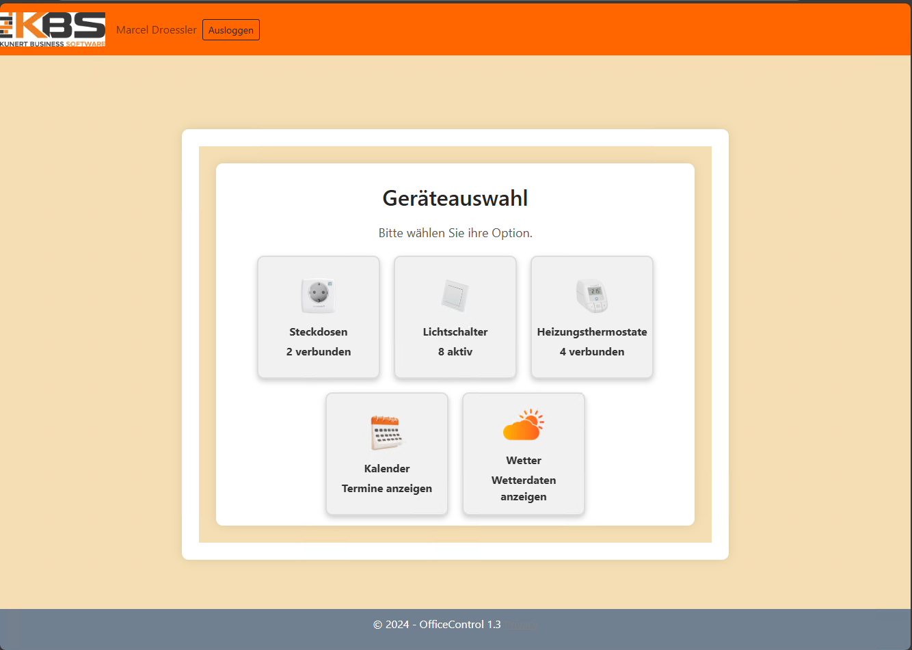This screenshot has height=650, width=912.
Task: Click the '4 verbunden' status text
Action: 592,352
